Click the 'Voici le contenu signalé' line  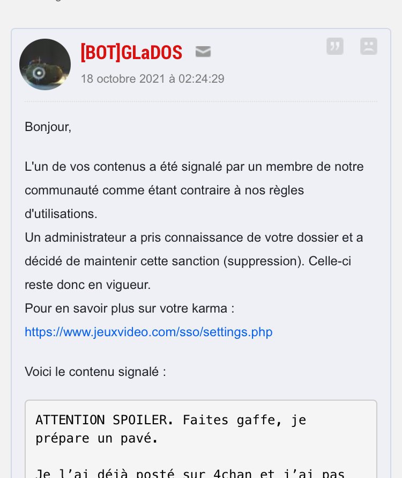pos(95,372)
